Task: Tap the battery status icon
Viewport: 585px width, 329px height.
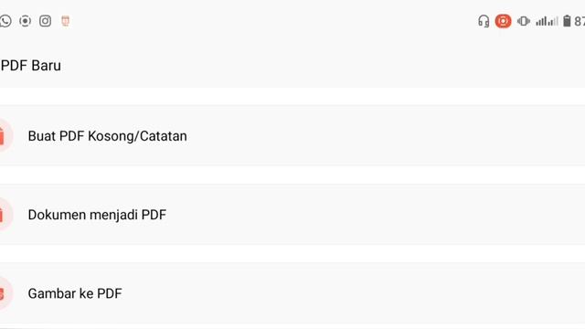Action: coord(567,21)
